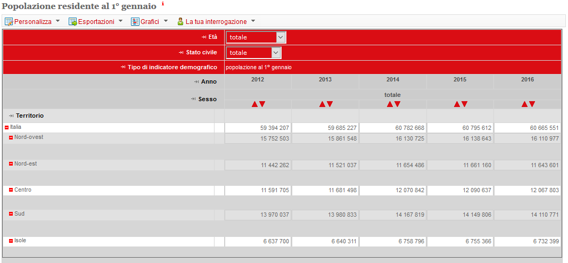Click La tua interrogazione user icon
This screenshot has width=568, height=263.
coord(180,22)
